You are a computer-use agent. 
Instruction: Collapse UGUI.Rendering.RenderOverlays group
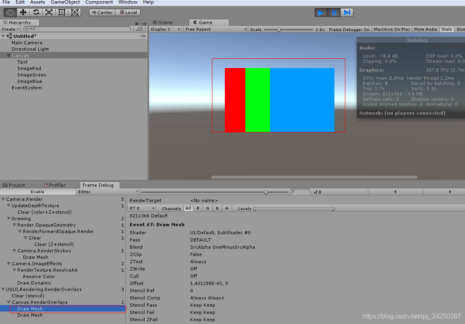click(x=3, y=289)
